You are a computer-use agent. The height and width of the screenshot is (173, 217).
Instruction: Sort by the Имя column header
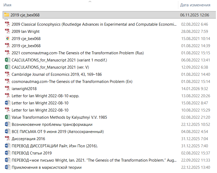click(x=7, y=5)
